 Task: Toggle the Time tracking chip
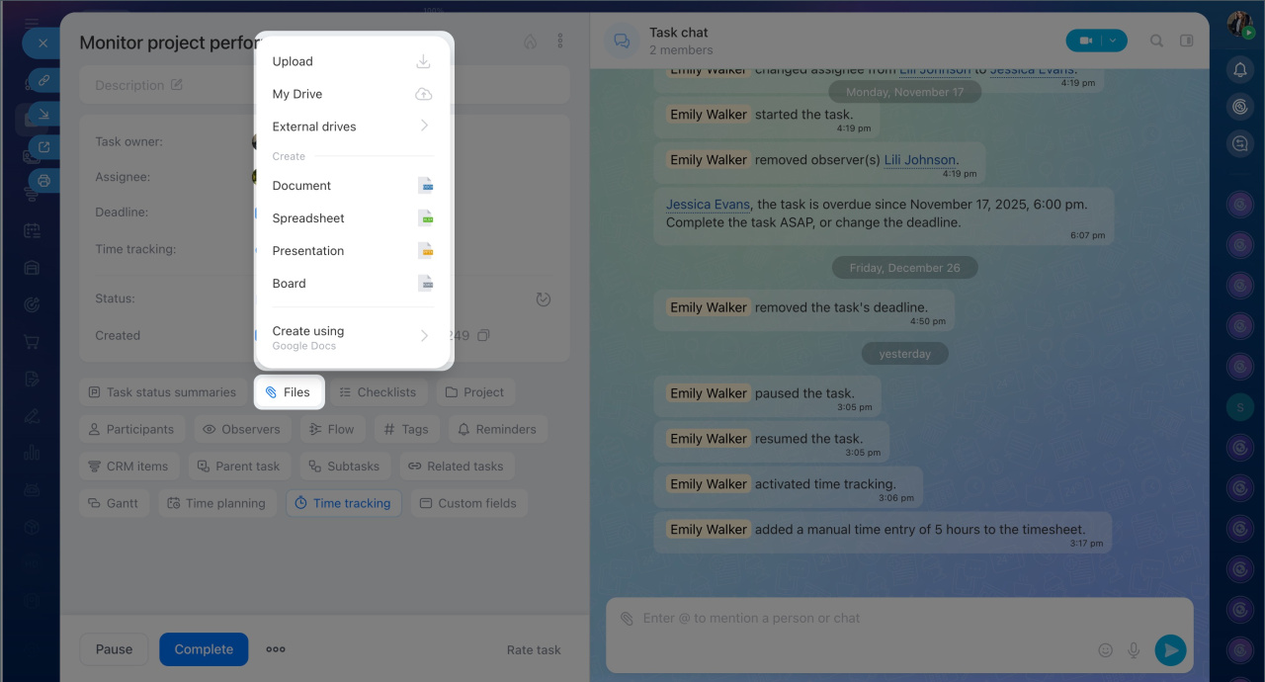pyautogui.click(x=343, y=503)
